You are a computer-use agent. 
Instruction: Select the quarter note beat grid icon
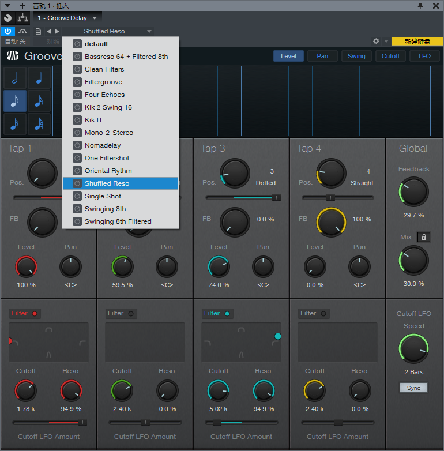(x=39, y=78)
